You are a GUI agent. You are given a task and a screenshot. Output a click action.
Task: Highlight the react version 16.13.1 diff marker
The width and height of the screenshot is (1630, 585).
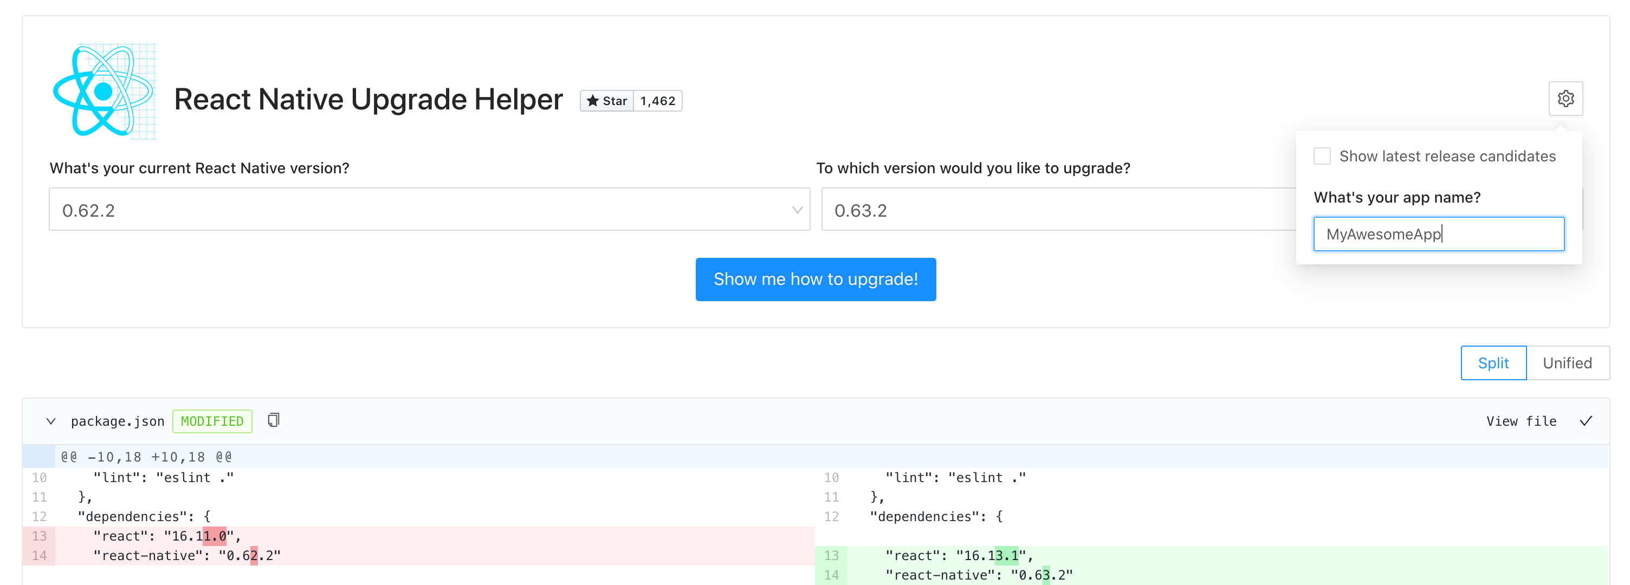[1005, 555]
